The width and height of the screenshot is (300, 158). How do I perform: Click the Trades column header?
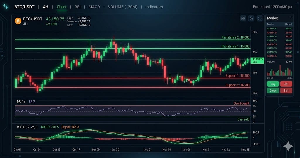coord(270,24)
